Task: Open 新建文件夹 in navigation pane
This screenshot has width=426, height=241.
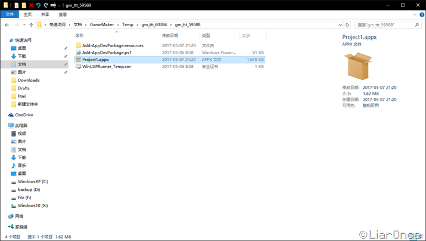Action: pyautogui.click(x=28, y=104)
